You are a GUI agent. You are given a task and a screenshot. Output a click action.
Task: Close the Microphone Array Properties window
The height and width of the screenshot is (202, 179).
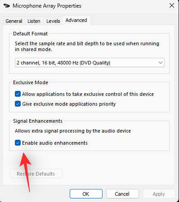pyautogui.click(x=172, y=6)
